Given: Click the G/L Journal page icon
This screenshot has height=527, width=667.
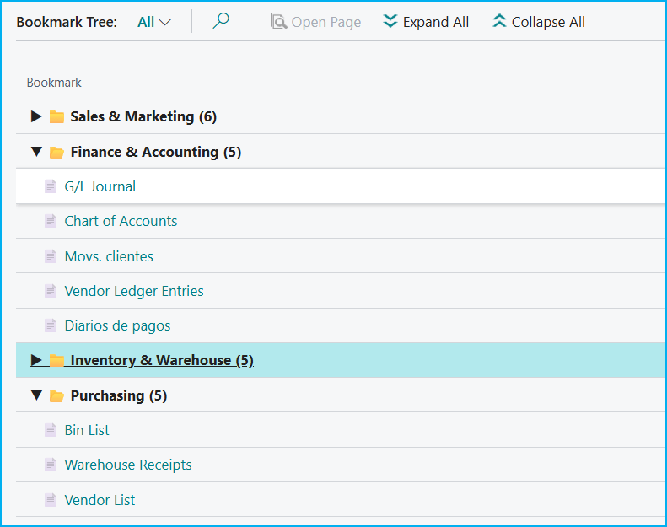Looking at the screenshot, I should point(51,187).
